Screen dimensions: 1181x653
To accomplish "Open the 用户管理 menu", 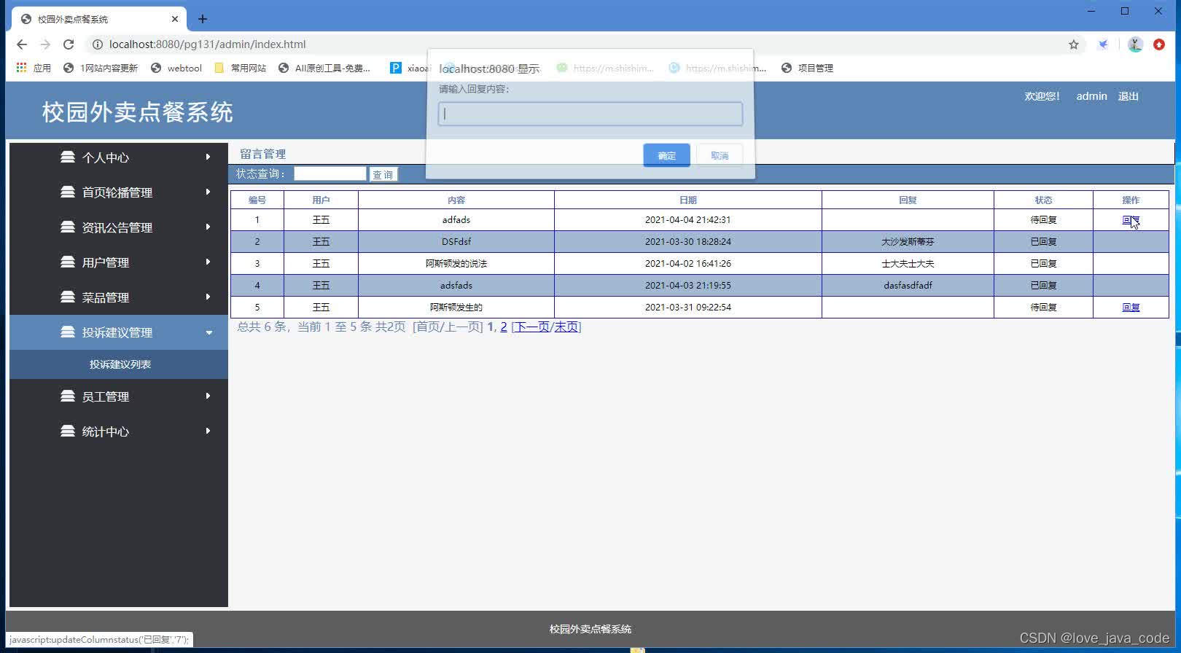I will point(119,262).
